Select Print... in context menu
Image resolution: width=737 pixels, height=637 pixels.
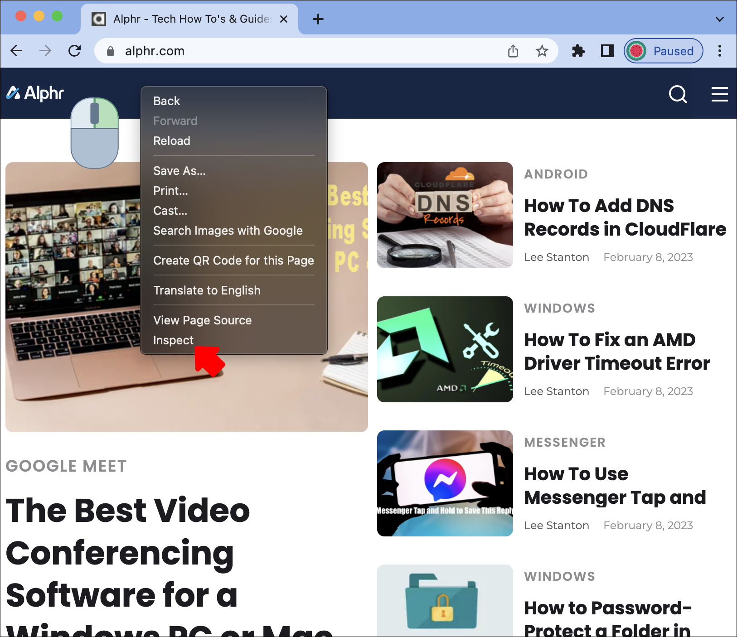234,191
